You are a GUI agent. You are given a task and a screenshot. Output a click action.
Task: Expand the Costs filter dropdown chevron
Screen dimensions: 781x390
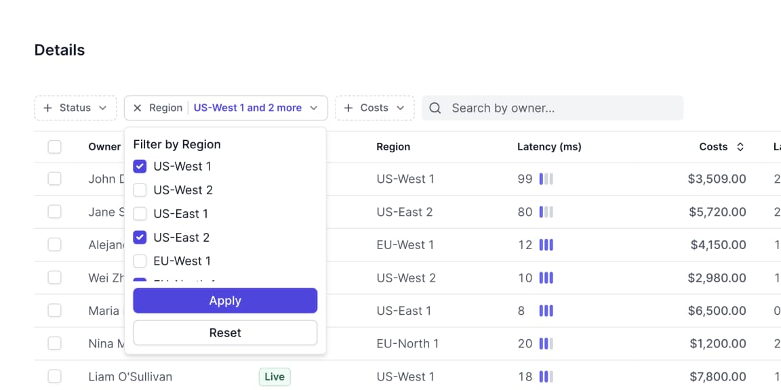point(401,108)
